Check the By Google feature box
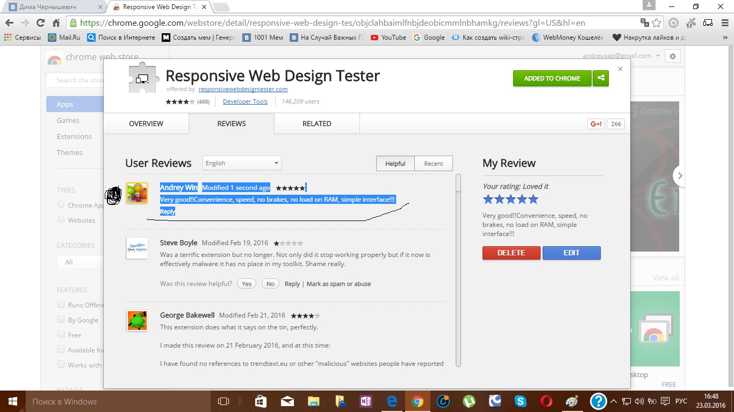 click(61, 319)
